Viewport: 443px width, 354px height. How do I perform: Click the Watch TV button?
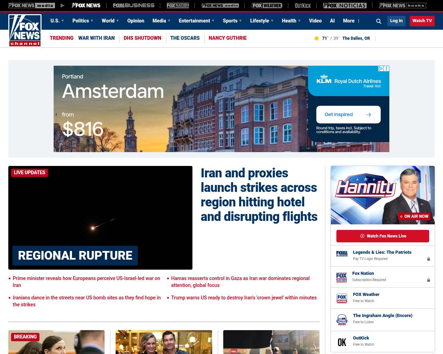[422, 21]
